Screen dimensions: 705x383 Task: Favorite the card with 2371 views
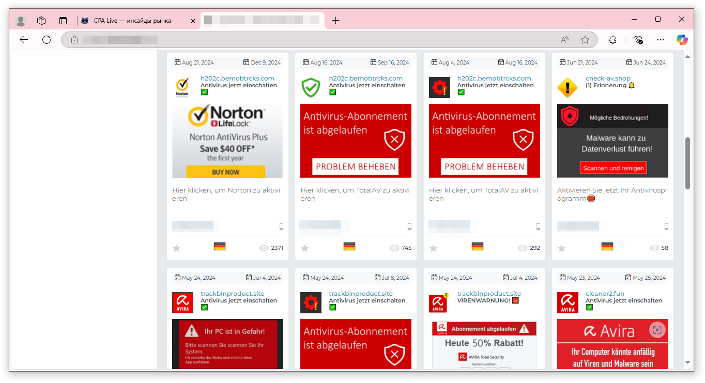[x=176, y=248]
